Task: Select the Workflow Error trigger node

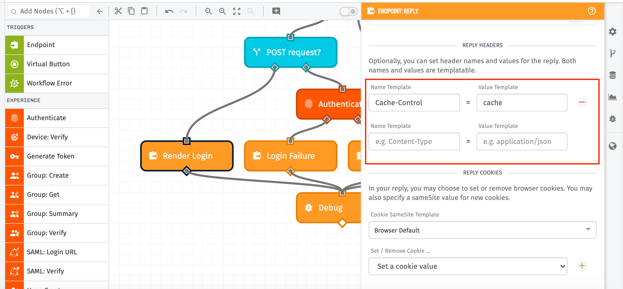Action: (x=57, y=83)
